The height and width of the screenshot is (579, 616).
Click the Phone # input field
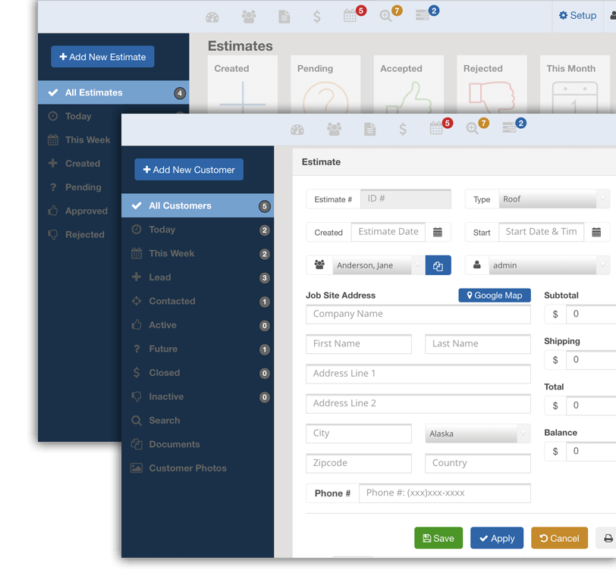(x=445, y=493)
